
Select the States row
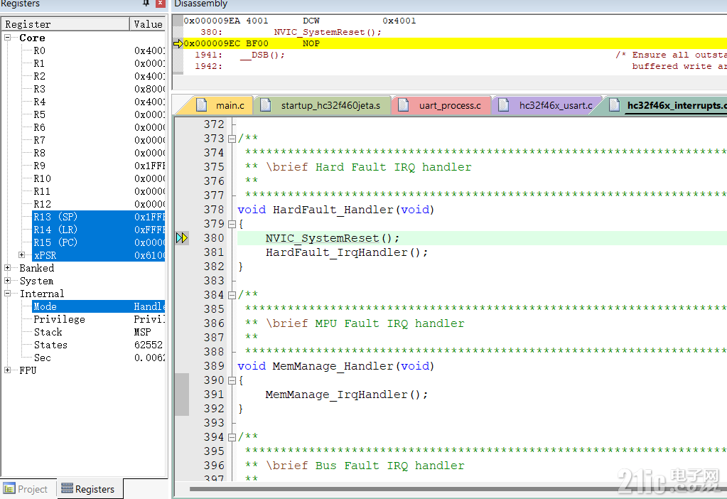98,345
